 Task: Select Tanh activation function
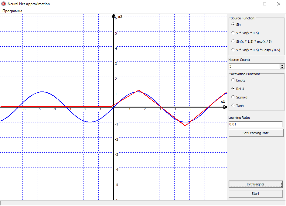237,105
